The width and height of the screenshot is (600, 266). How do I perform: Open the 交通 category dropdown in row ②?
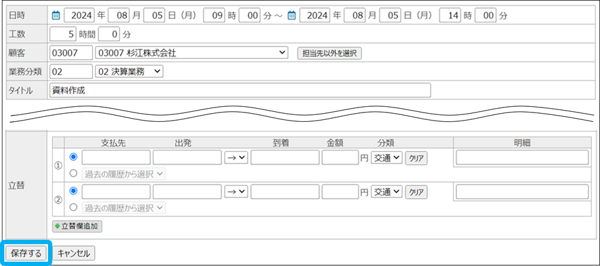pos(387,192)
